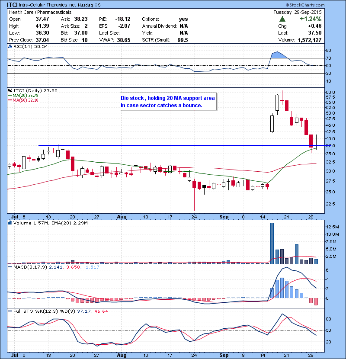Click the Aug label on price chart axis
The image size is (346, 359).
tap(122, 217)
